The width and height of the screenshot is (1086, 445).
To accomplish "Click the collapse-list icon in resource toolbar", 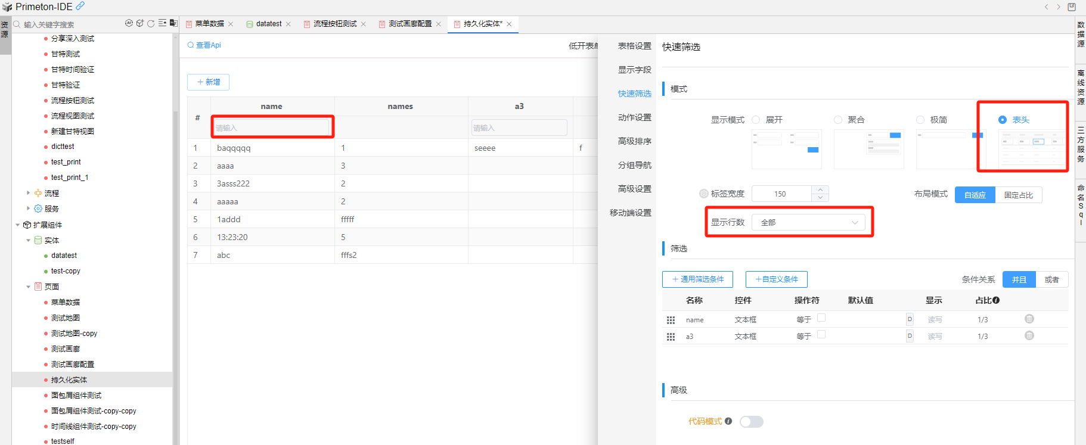I will click(162, 23).
